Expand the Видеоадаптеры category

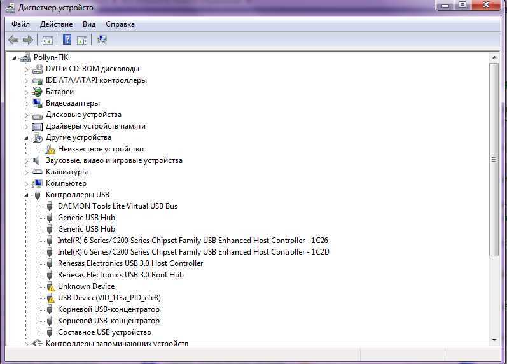[x=27, y=104]
